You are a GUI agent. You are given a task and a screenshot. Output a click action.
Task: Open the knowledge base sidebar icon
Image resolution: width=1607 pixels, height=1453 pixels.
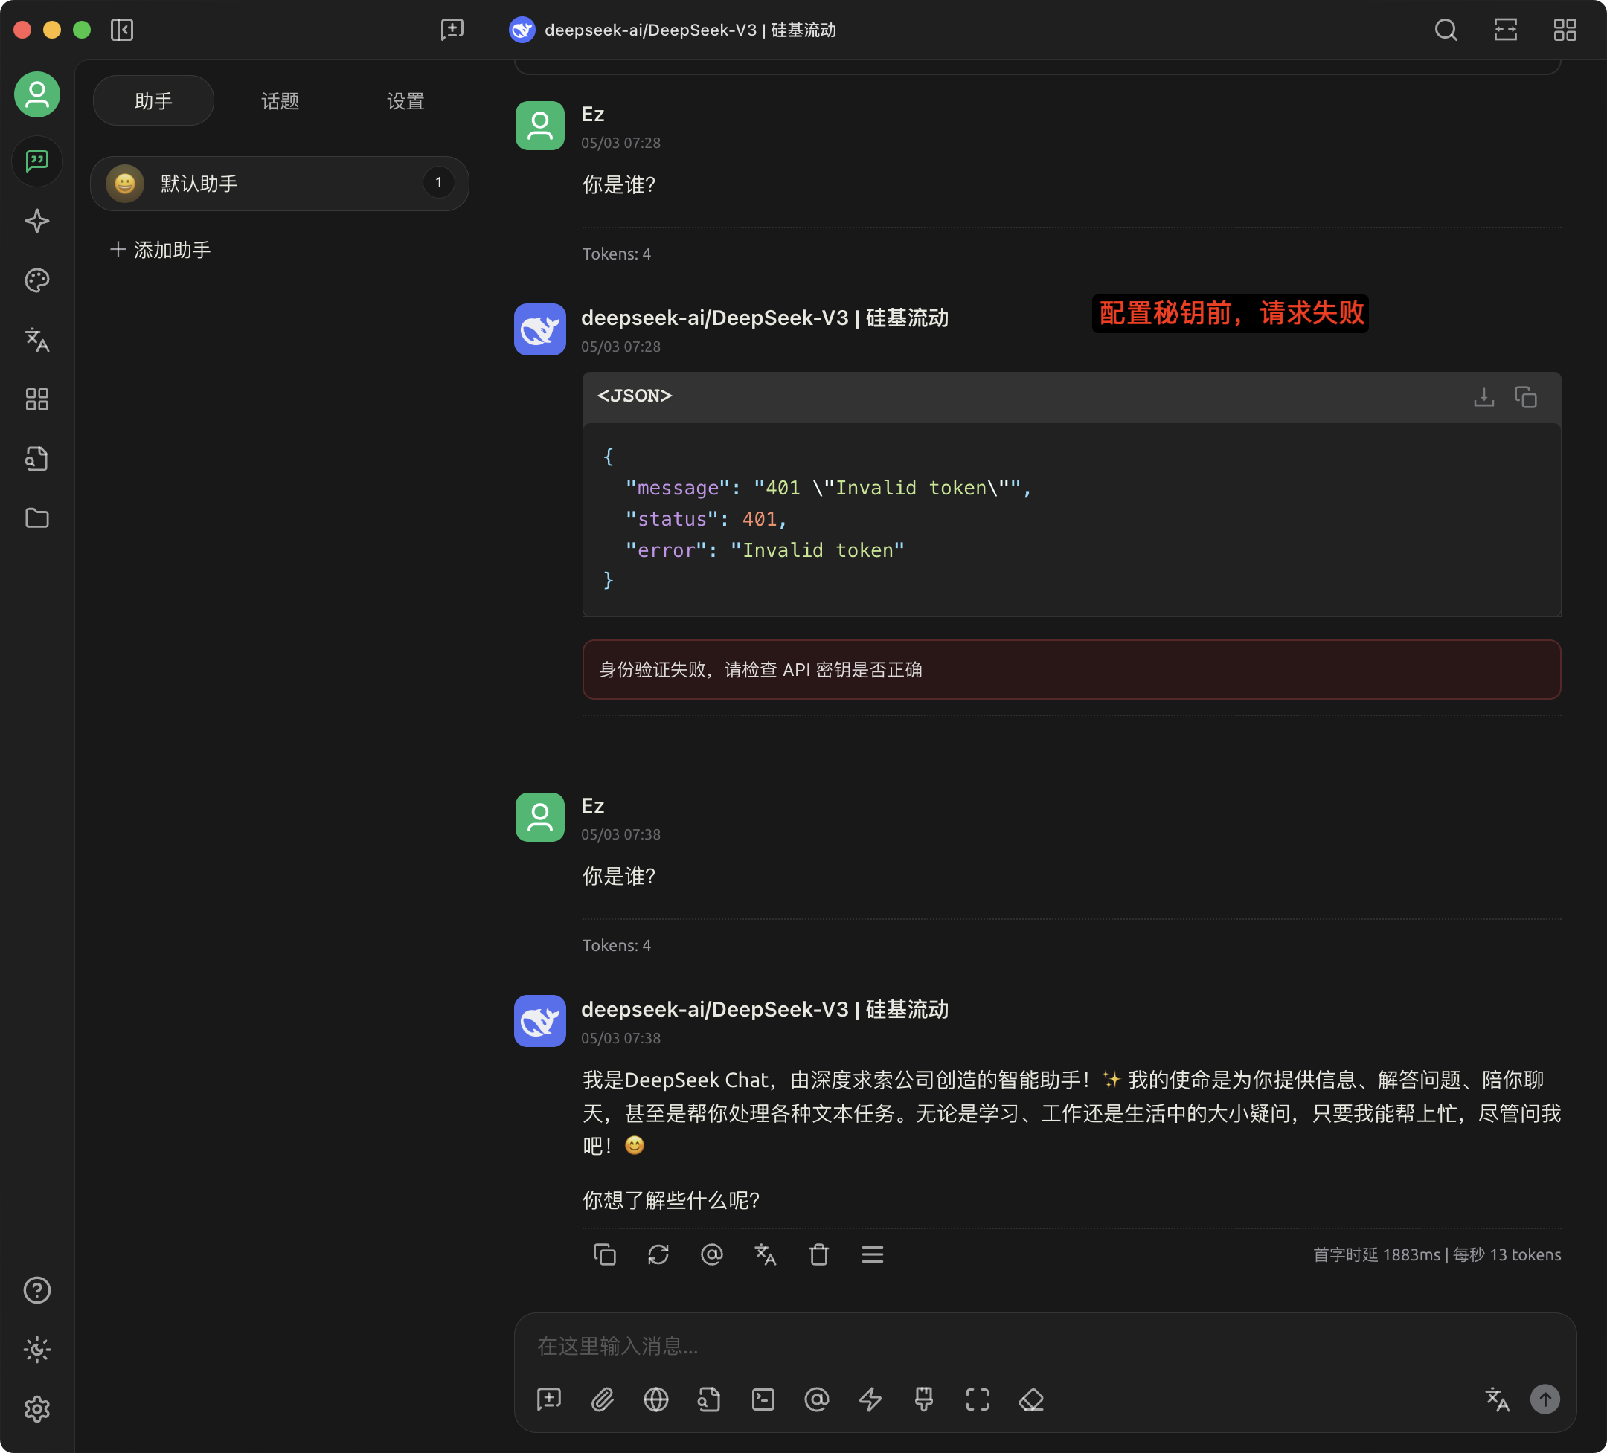tap(36, 459)
